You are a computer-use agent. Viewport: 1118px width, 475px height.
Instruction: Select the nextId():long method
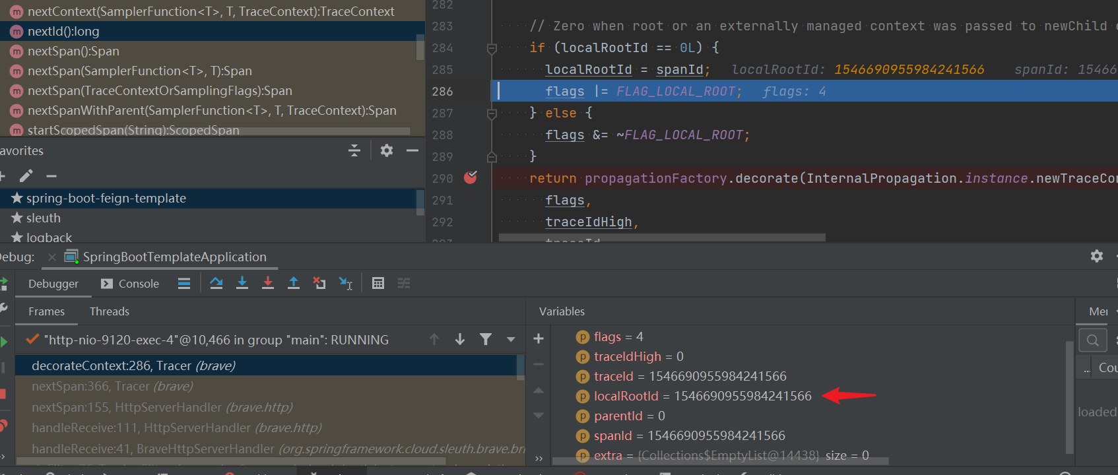(213, 31)
